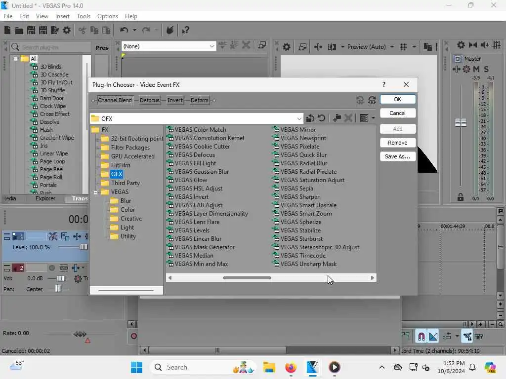The height and width of the screenshot is (379, 506).
Task: Click the Arm for Record button on track 2
Action: click(x=51, y=268)
